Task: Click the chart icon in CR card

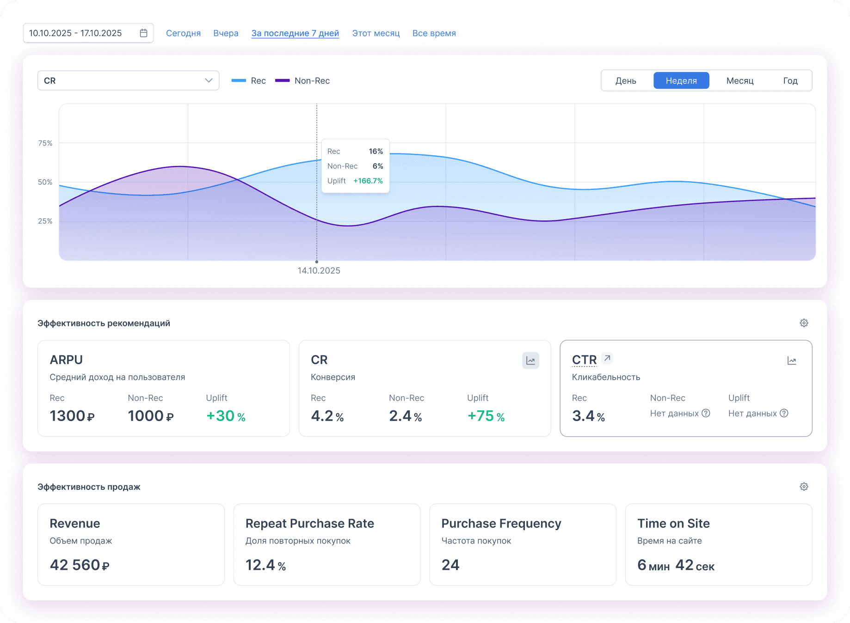Action: 530,360
